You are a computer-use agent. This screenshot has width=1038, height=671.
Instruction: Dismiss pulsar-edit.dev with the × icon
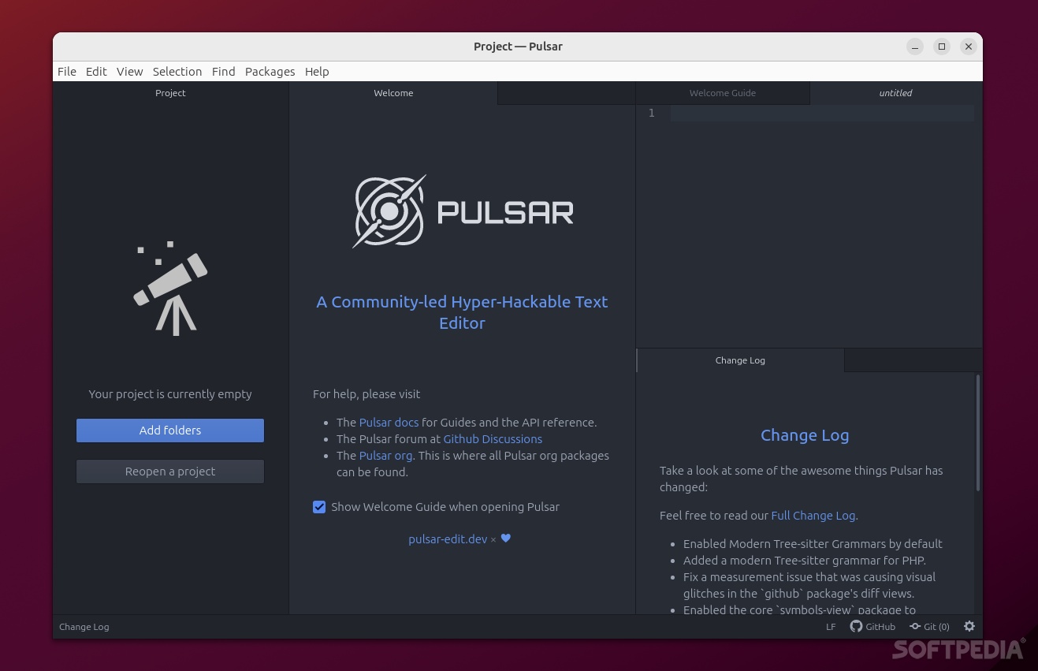coord(493,539)
